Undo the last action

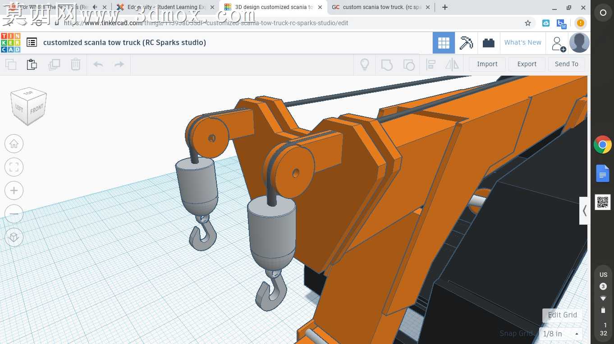[x=98, y=64]
